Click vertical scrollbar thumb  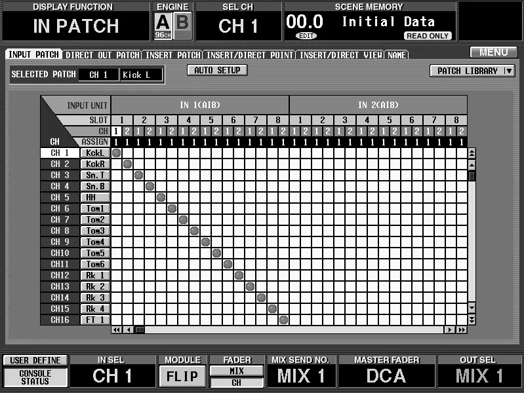point(472,176)
